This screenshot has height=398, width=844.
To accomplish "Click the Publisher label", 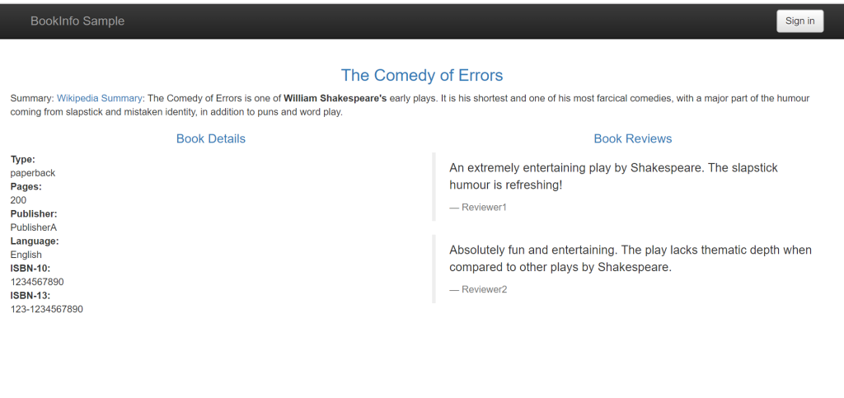I will (34, 214).
